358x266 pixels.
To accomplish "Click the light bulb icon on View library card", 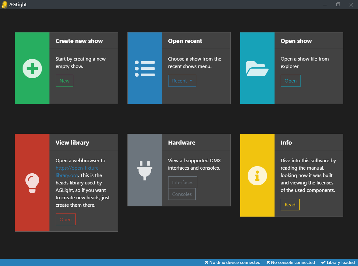I will [32, 183].
